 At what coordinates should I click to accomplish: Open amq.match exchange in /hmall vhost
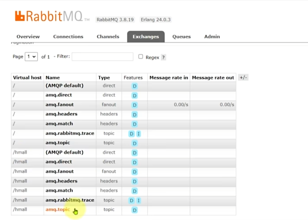pyautogui.click(x=59, y=190)
